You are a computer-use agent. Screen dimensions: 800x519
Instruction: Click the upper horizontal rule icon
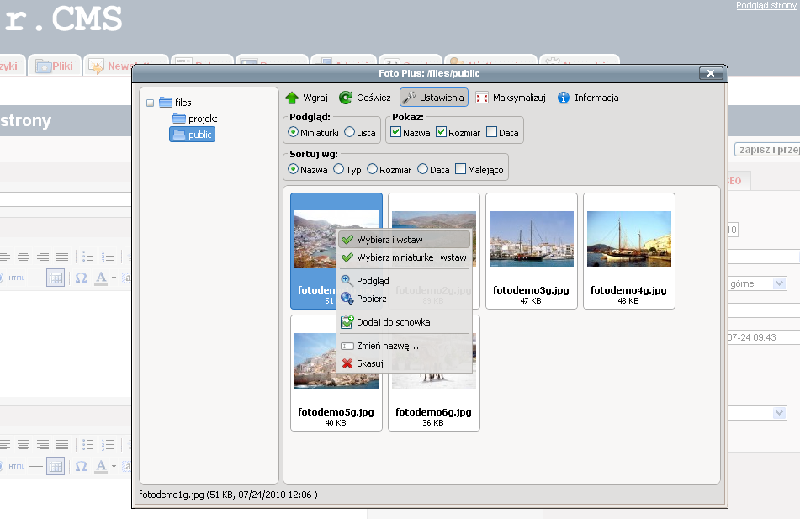point(35,278)
